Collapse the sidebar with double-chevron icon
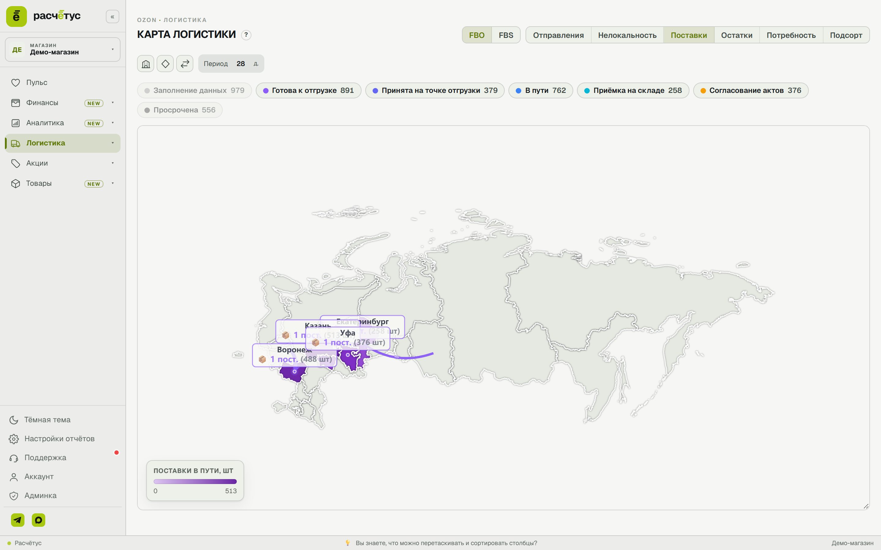This screenshot has height=550, width=881. 113,17
